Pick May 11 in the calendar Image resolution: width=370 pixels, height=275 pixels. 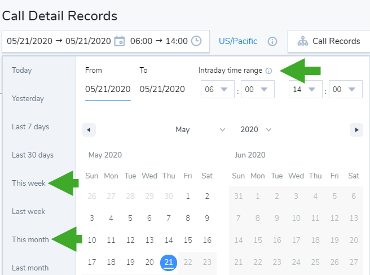(111, 240)
